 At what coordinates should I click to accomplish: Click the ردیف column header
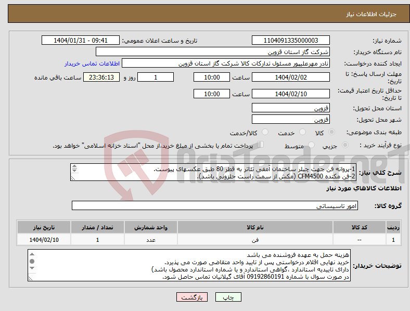[393, 227]
